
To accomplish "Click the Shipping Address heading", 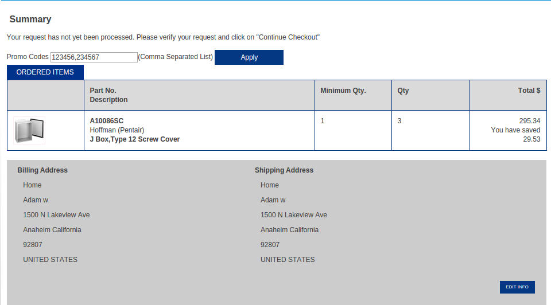I will [x=284, y=170].
